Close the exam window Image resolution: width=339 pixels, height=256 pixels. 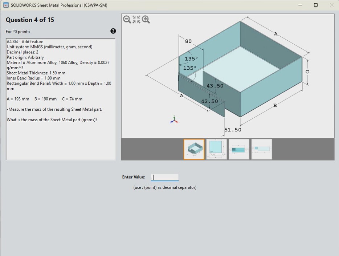[x=332, y=5]
